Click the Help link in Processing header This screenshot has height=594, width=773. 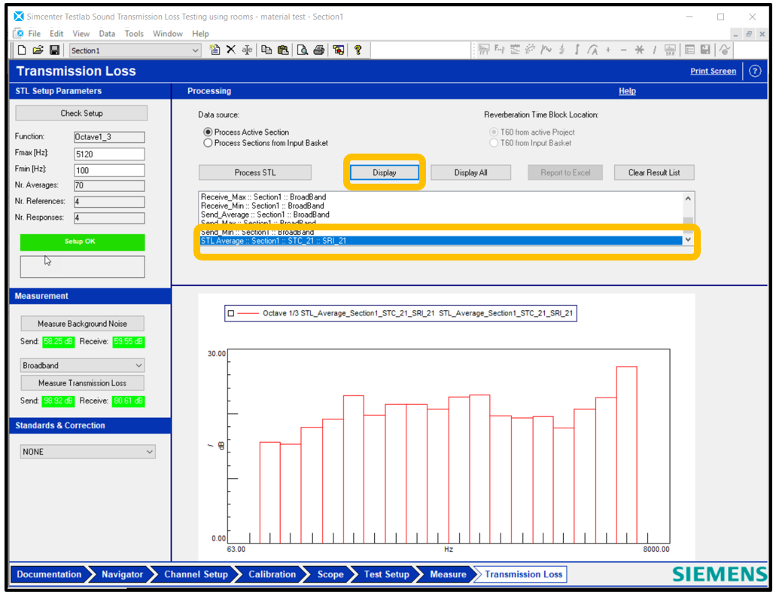click(x=627, y=91)
